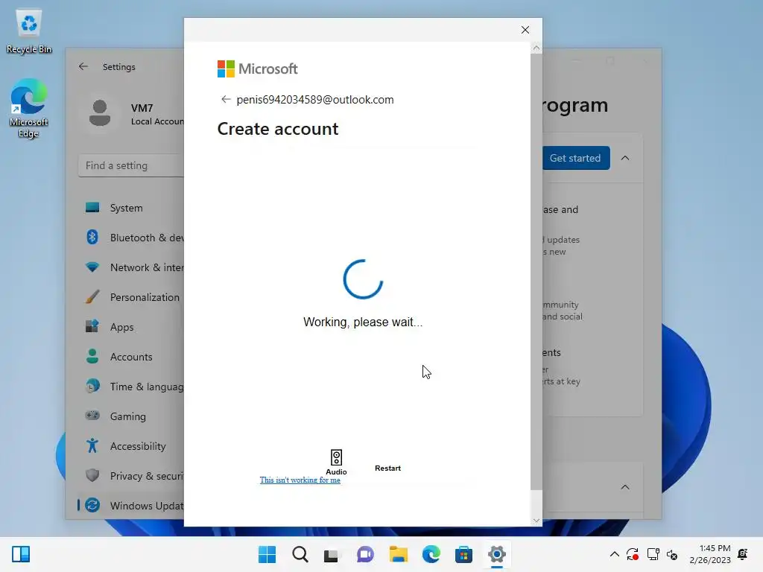Image resolution: width=763 pixels, height=572 pixels.
Task: Go back in the Settings window
Action: (x=83, y=66)
